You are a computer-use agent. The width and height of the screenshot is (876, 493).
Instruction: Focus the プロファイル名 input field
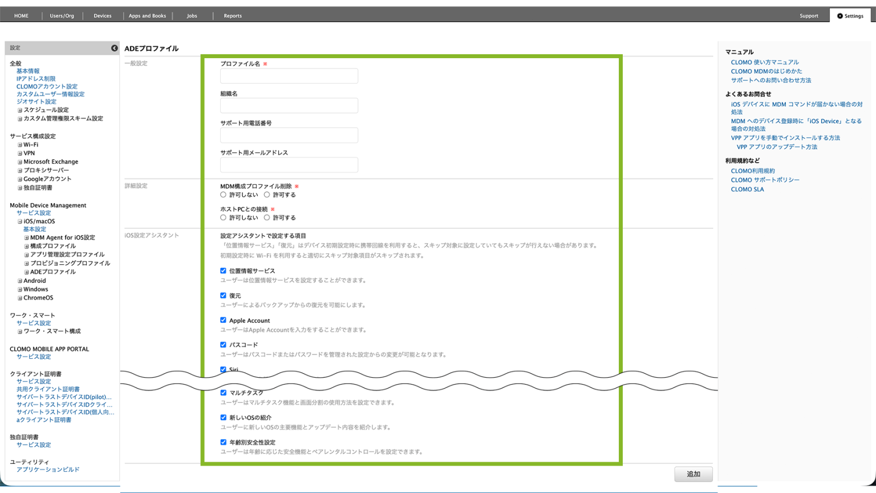(x=289, y=76)
